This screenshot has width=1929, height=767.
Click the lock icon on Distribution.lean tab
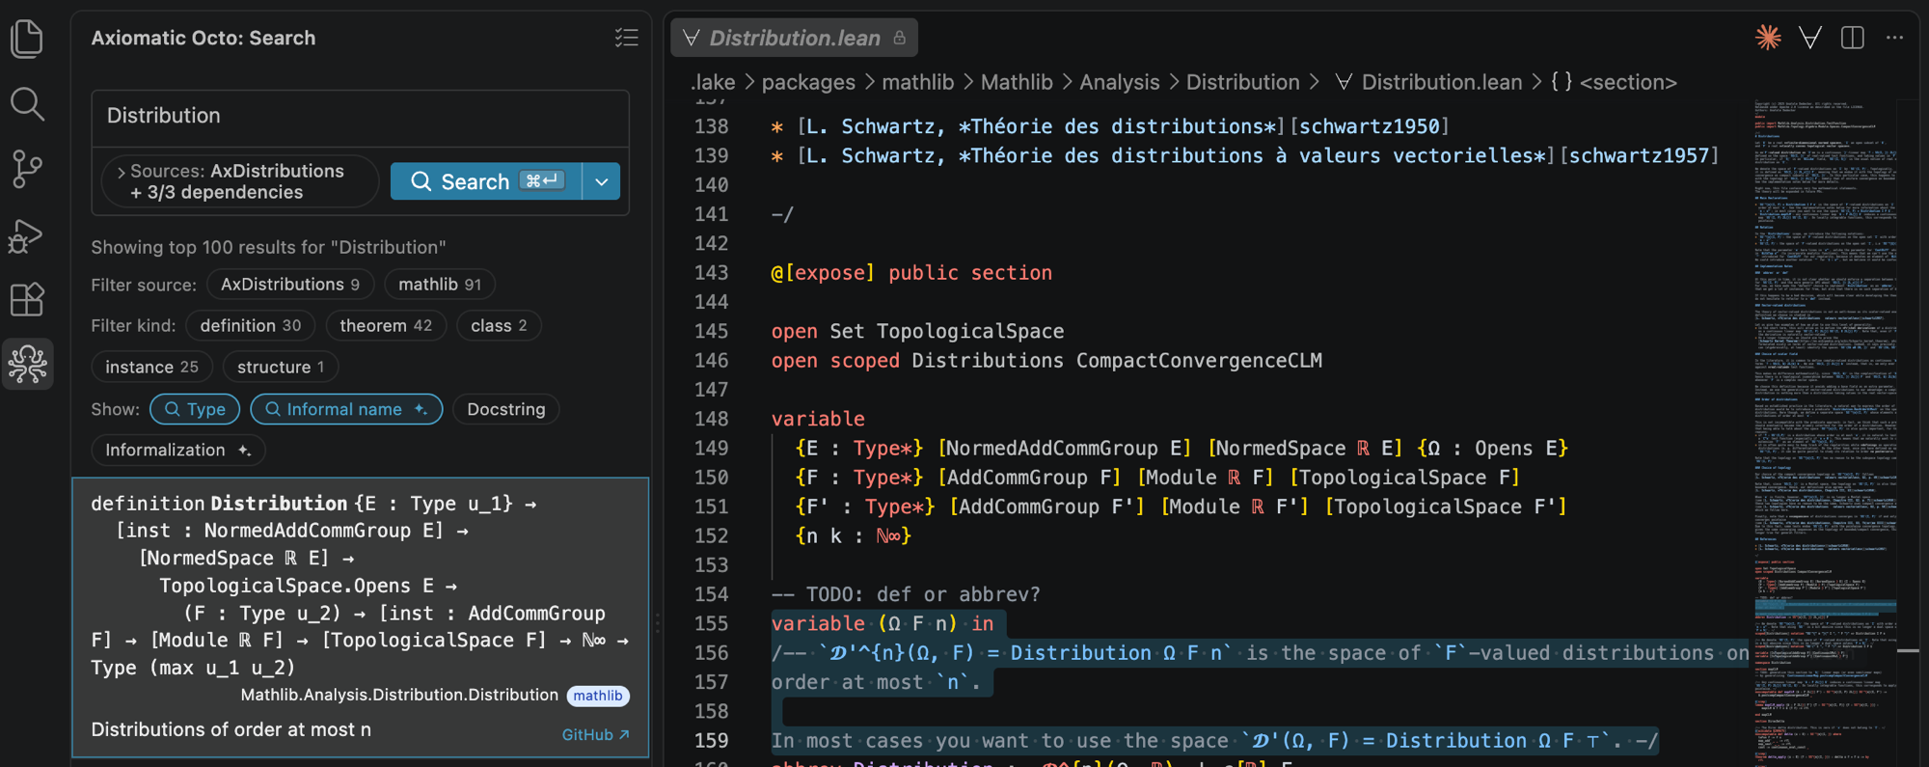coord(899,38)
